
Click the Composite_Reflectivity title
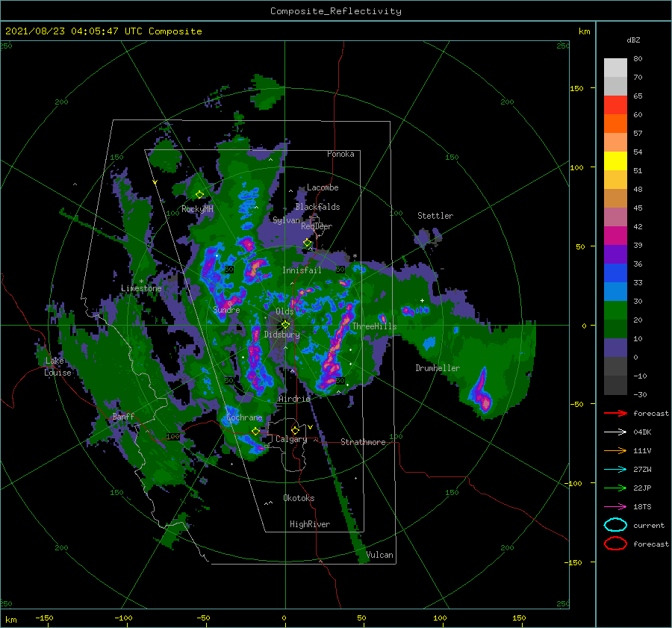[336, 11]
